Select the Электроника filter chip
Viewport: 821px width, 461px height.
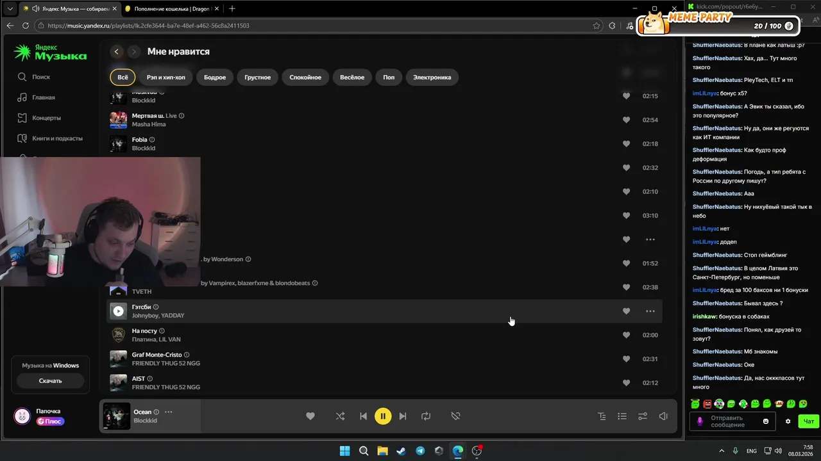(432, 77)
